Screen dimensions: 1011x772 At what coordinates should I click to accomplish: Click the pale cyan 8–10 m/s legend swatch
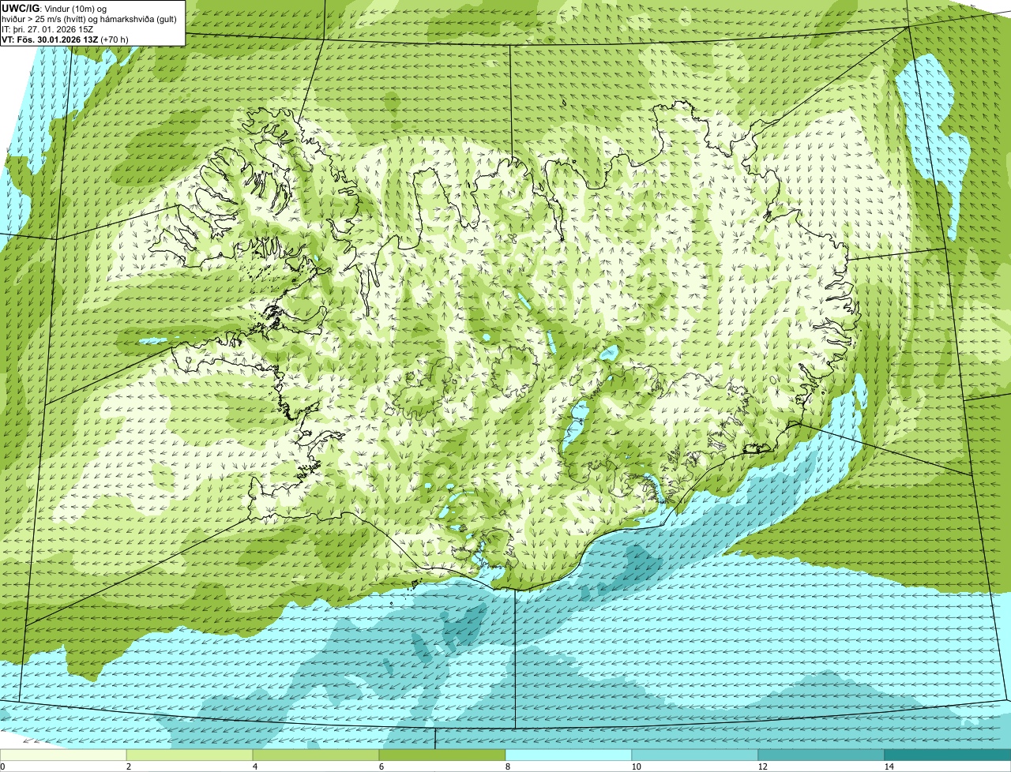pyautogui.click(x=569, y=755)
